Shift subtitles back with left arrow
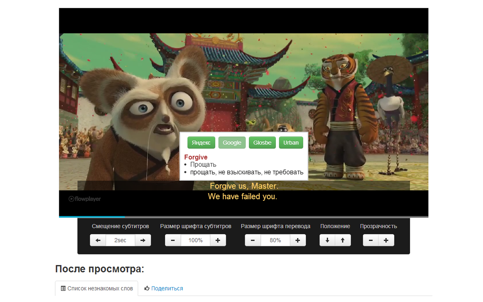483x302 pixels. tap(98, 240)
